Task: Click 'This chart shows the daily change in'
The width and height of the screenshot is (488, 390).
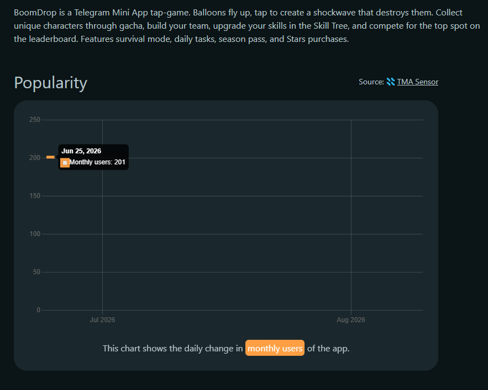Action: coord(173,349)
